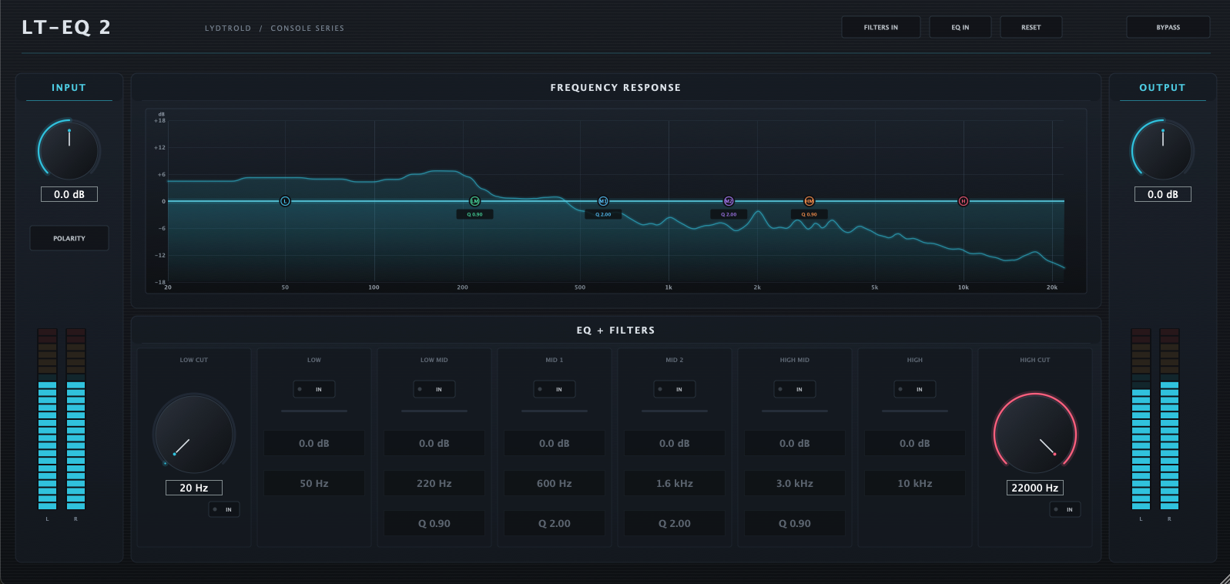Click the Mid 2 Q 2.00 field
Viewport: 1230px width, 584px height.
675,523
